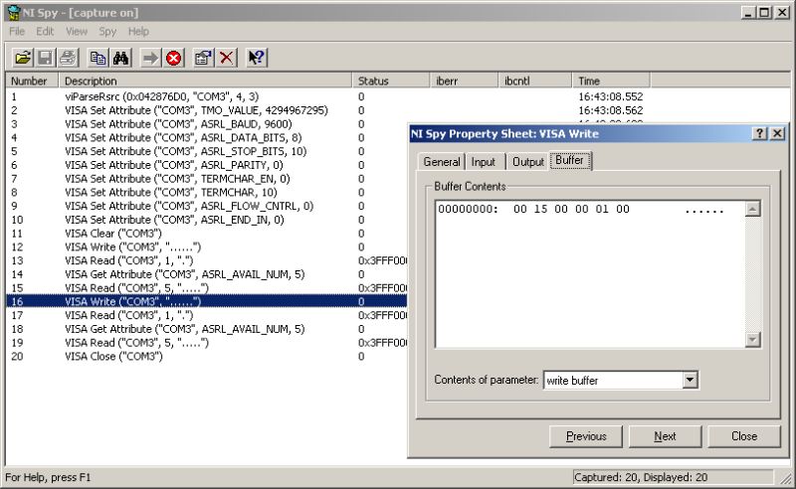Click the Save floppy disk toolbar icon
Viewport: 796px width, 489px height.
click(45, 58)
